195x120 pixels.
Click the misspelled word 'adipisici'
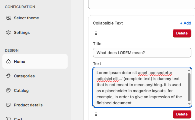[104, 79]
